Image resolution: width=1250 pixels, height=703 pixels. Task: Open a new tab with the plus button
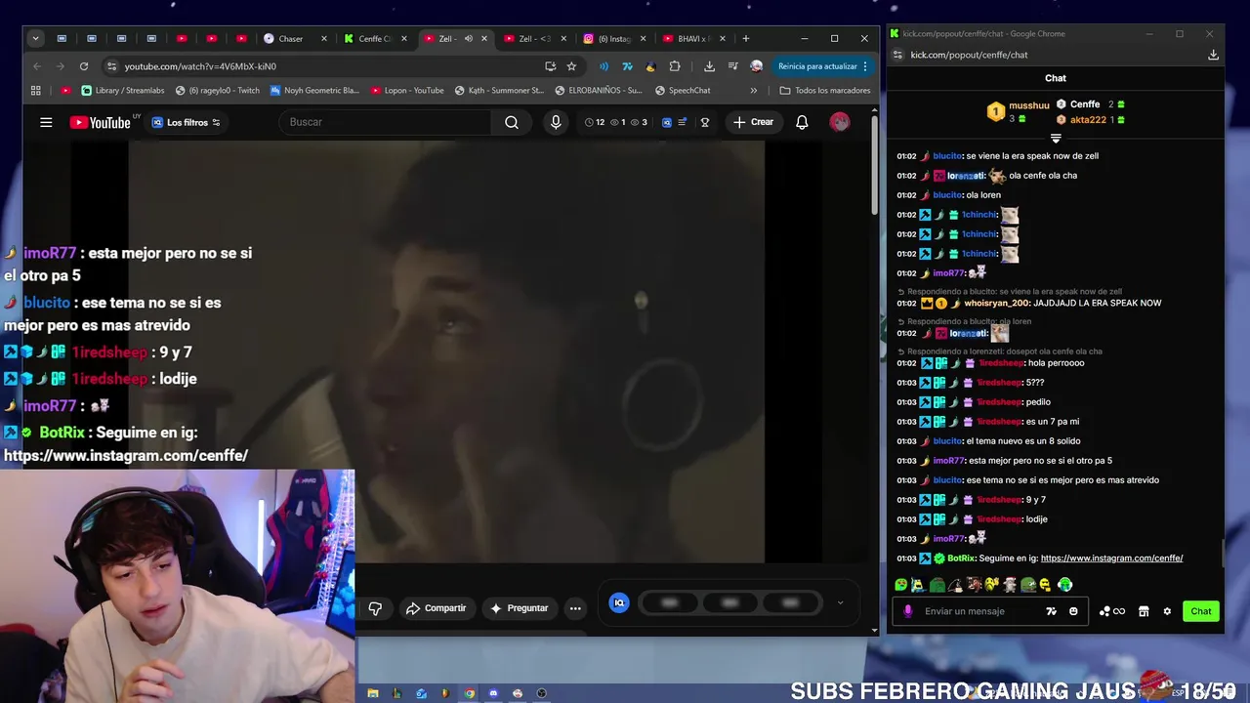click(x=746, y=39)
